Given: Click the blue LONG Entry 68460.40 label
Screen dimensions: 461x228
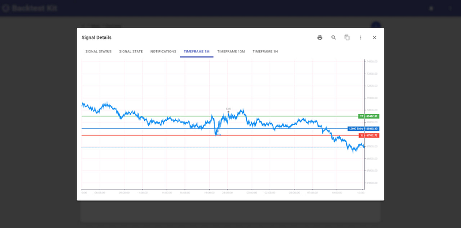Looking at the screenshot, I should coord(364,129).
